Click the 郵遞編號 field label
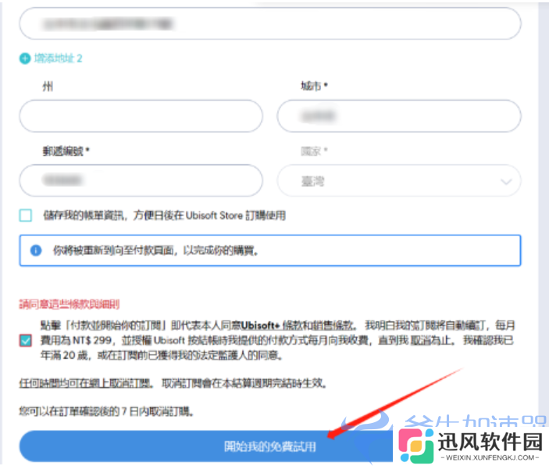The height and width of the screenshot is (466, 549). point(66,151)
